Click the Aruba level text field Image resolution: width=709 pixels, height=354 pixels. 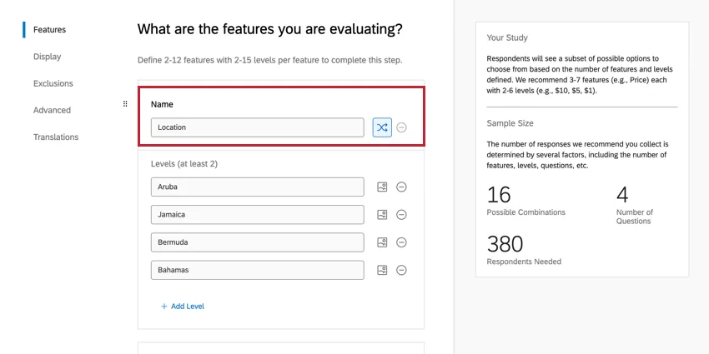pos(257,187)
